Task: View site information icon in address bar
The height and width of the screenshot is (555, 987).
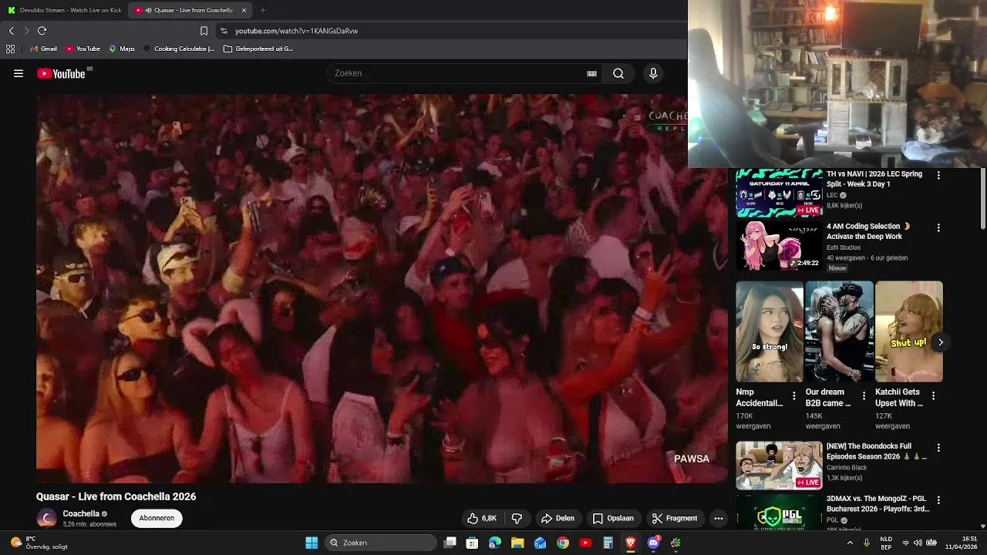Action: pyautogui.click(x=224, y=31)
